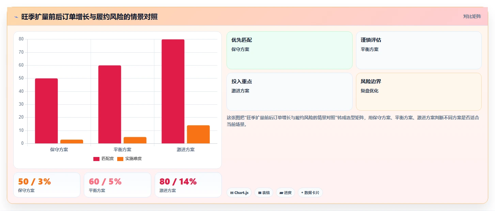The height and width of the screenshot is (211, 495).
Task: Click the Chart.js tag icon
Action: (232, 193)
